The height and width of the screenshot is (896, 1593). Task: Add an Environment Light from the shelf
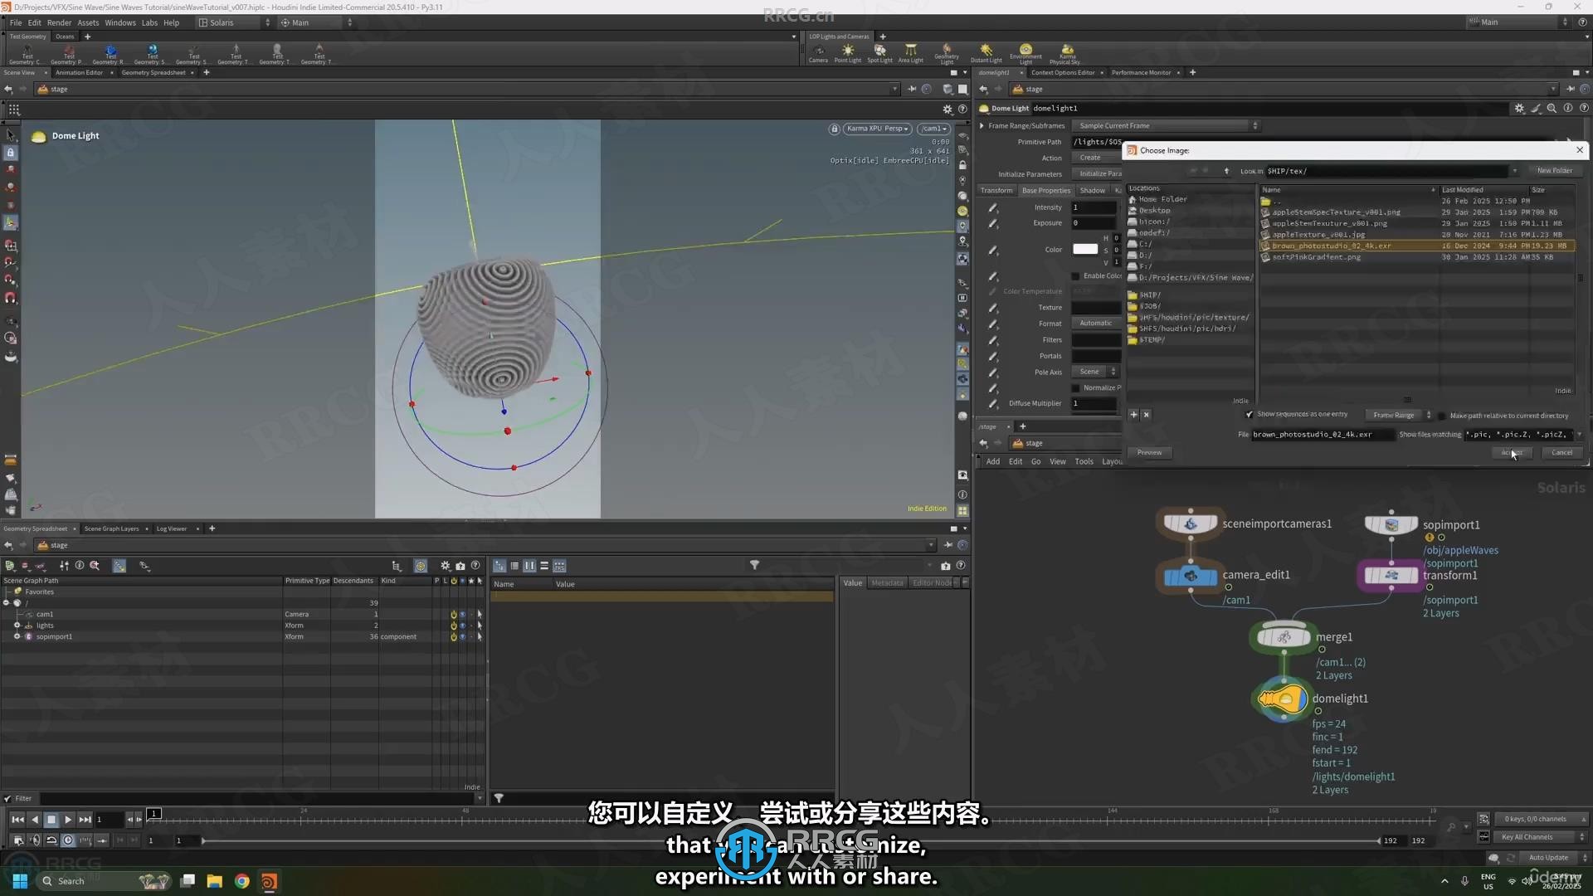coord(1025,53)
